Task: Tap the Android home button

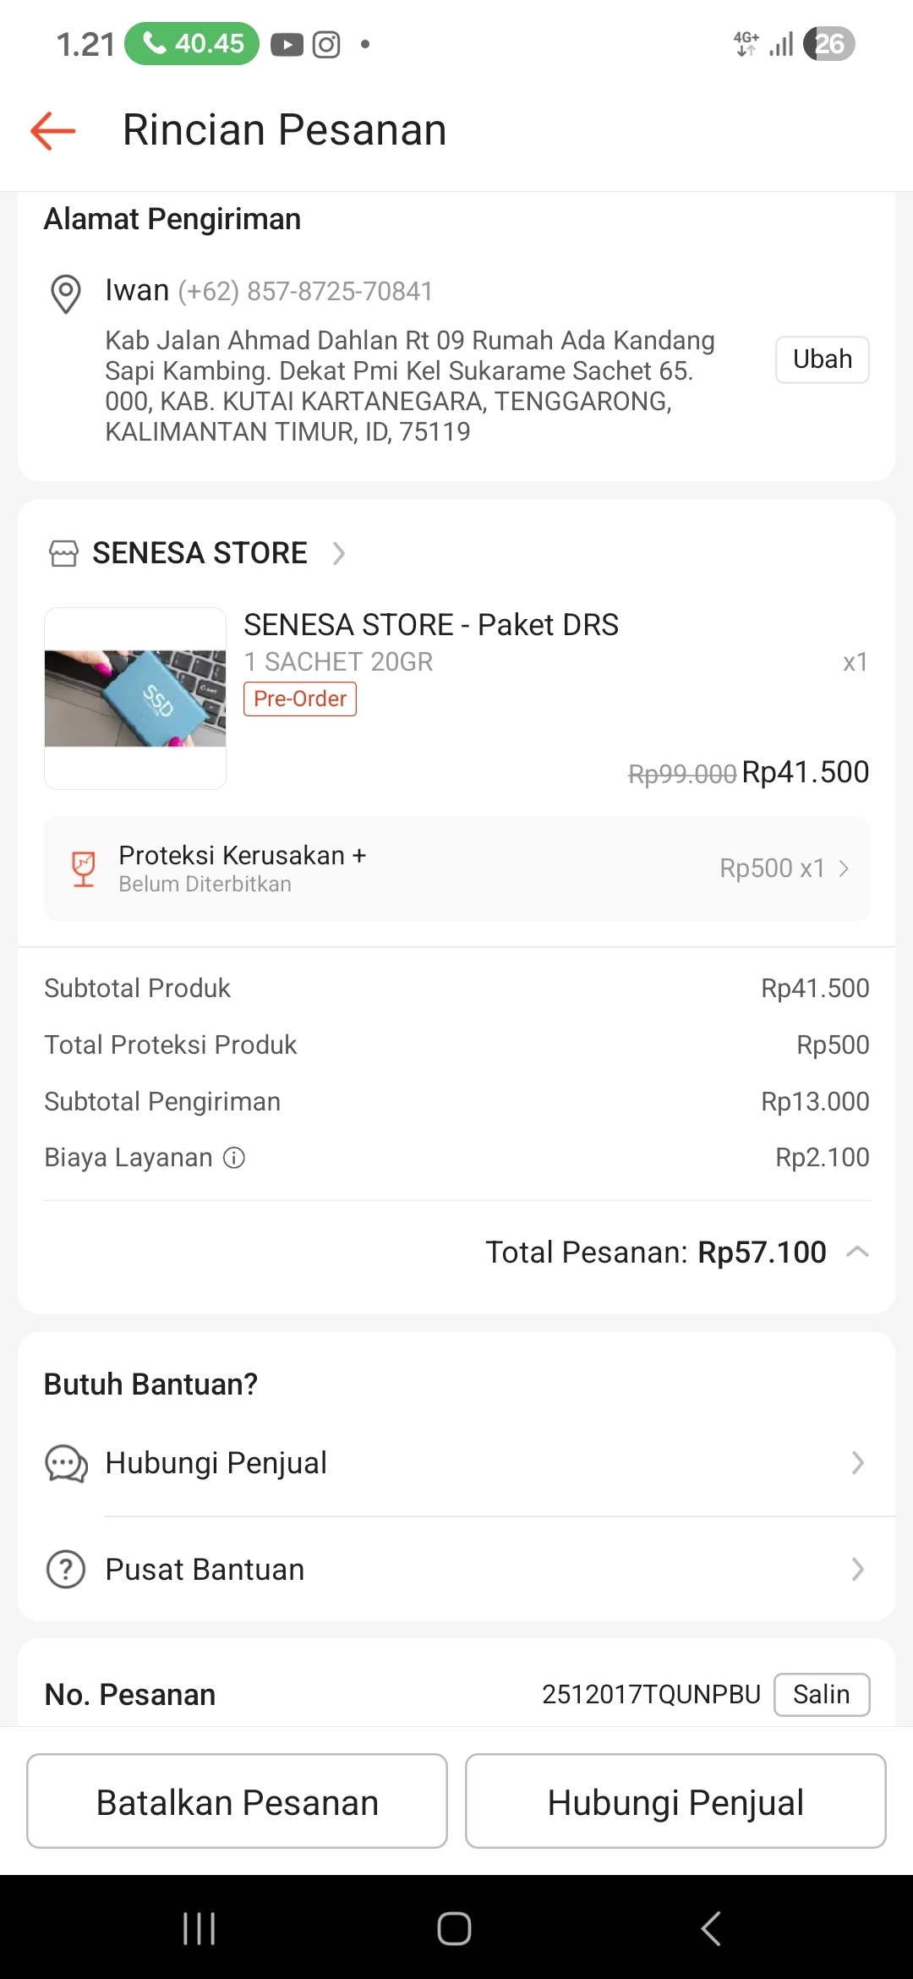Action: click(x=454, y=1928)
